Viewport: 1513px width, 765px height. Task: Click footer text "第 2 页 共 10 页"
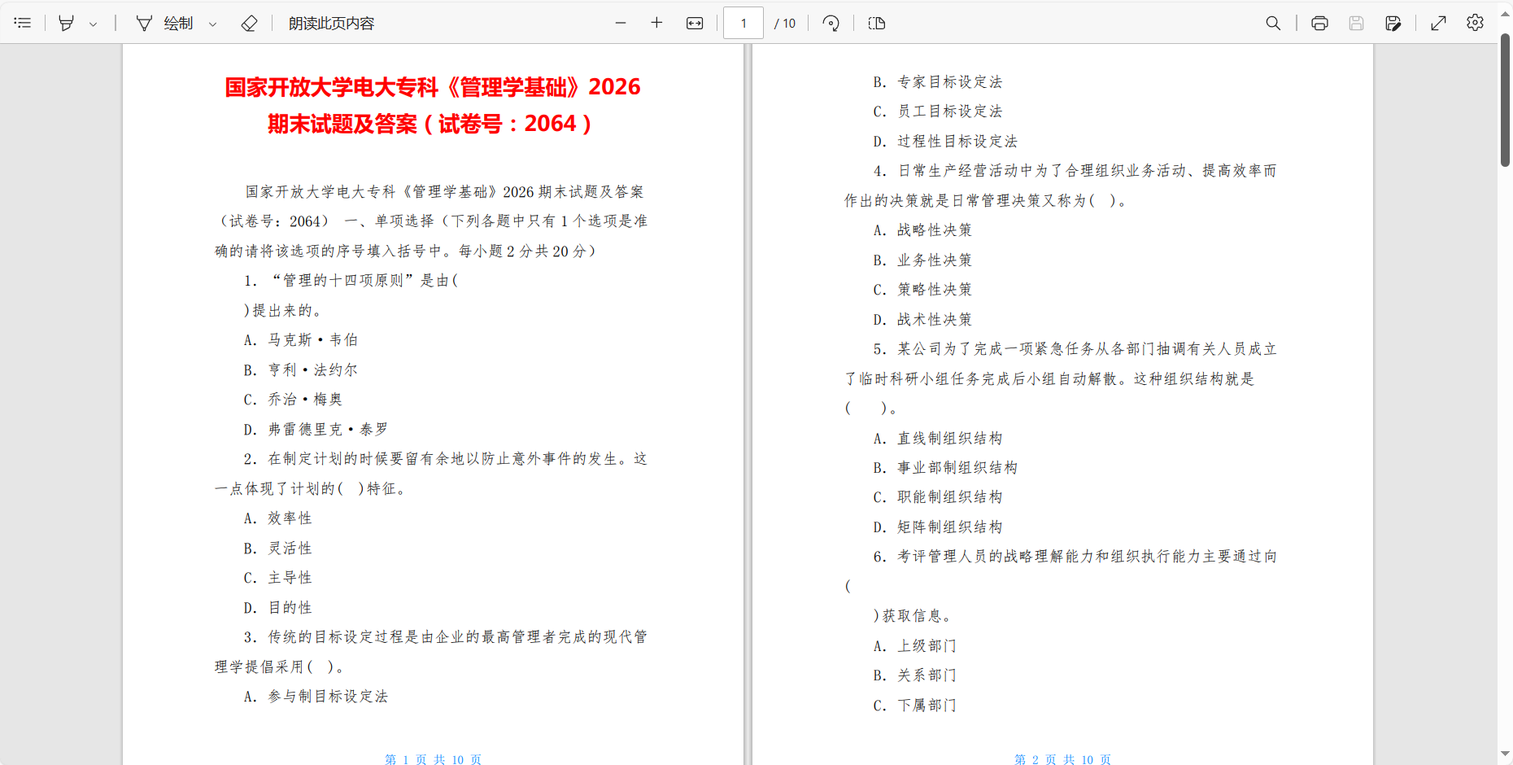(1062, 759)
